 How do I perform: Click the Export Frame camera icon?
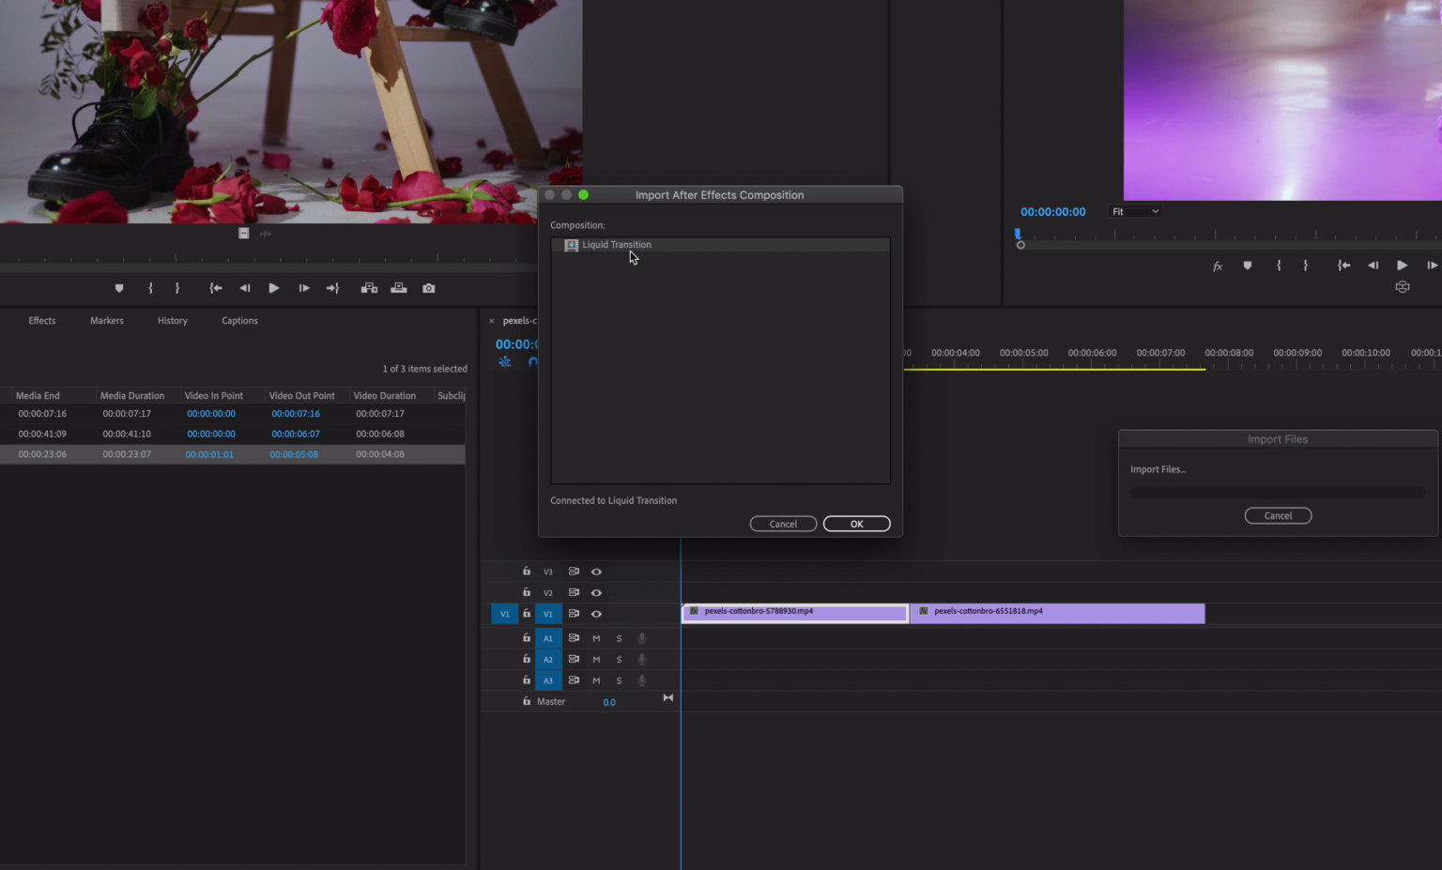click(x=429, y=288)
